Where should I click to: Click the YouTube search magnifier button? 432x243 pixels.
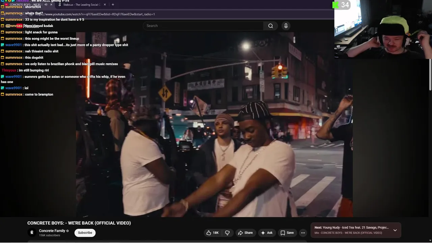(270, 26)
